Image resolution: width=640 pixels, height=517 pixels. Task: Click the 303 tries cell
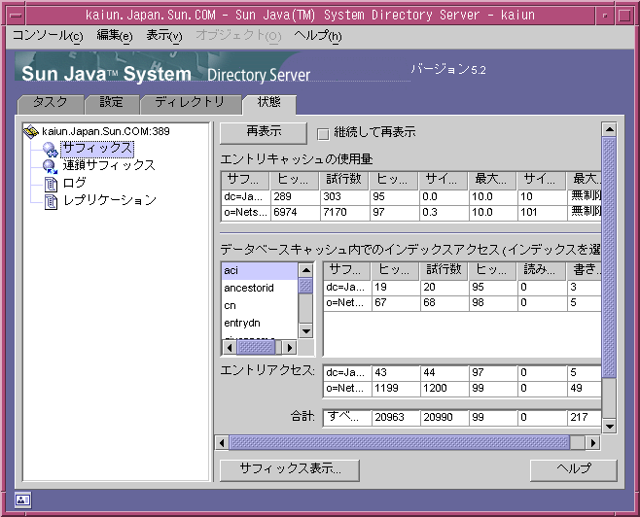(x=345, y=197)
